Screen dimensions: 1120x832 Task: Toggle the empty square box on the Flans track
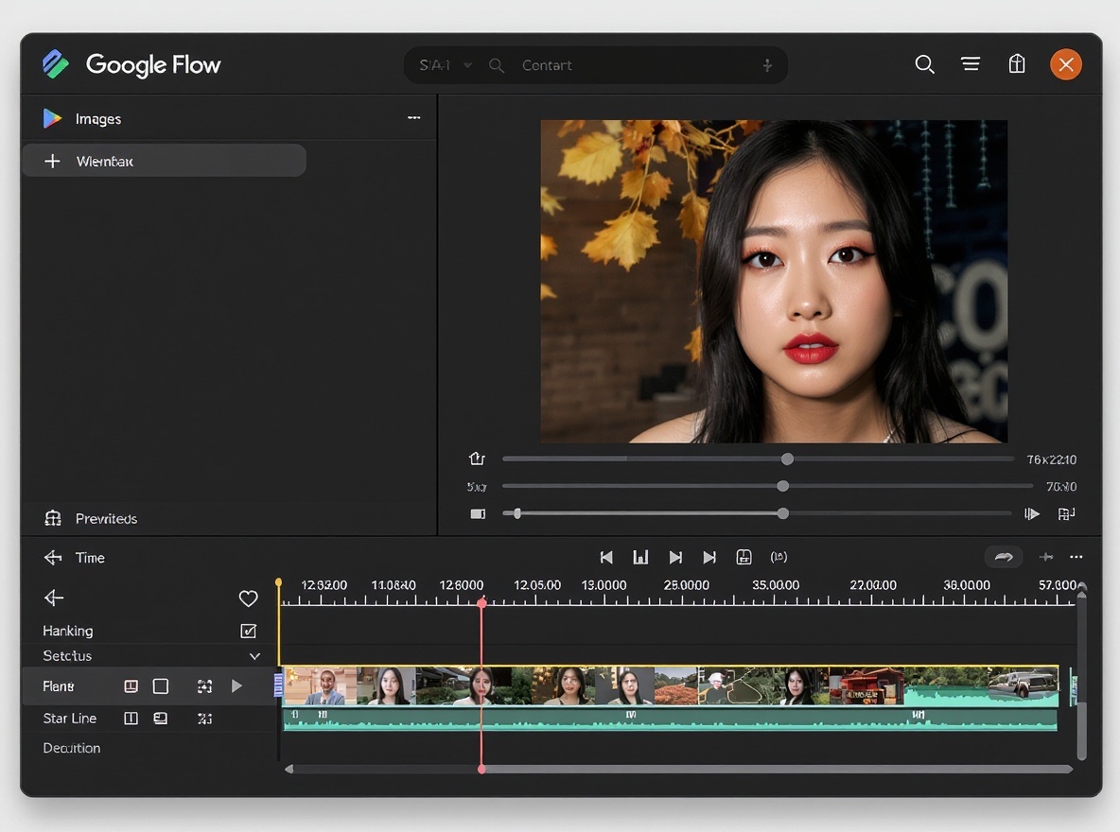coord(161,686)
